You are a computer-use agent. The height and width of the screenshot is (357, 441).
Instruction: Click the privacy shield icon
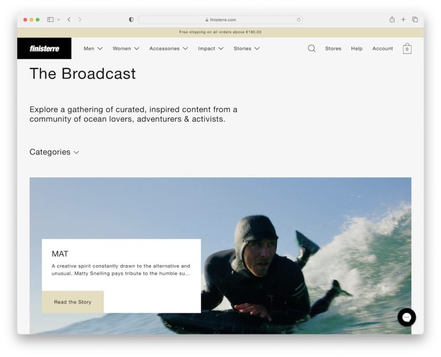coord(131,20)
